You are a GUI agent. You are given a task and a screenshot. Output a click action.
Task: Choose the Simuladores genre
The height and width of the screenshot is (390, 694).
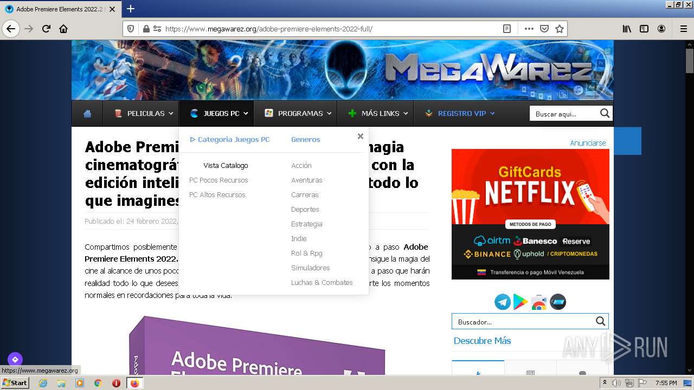pyautogui.click(x=311, y=268)
